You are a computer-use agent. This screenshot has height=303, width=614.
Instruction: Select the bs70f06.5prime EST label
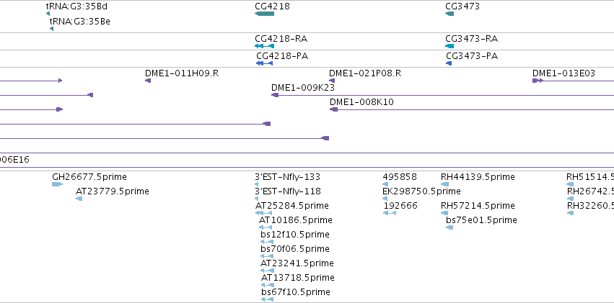pos(295,249)
